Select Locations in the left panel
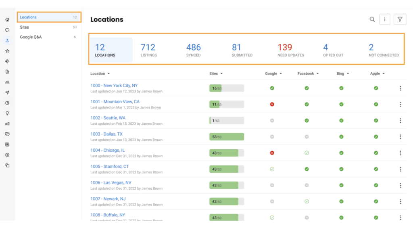Image resolution: width=413 pixels, height=230 pixels. (x=49, y=17)
